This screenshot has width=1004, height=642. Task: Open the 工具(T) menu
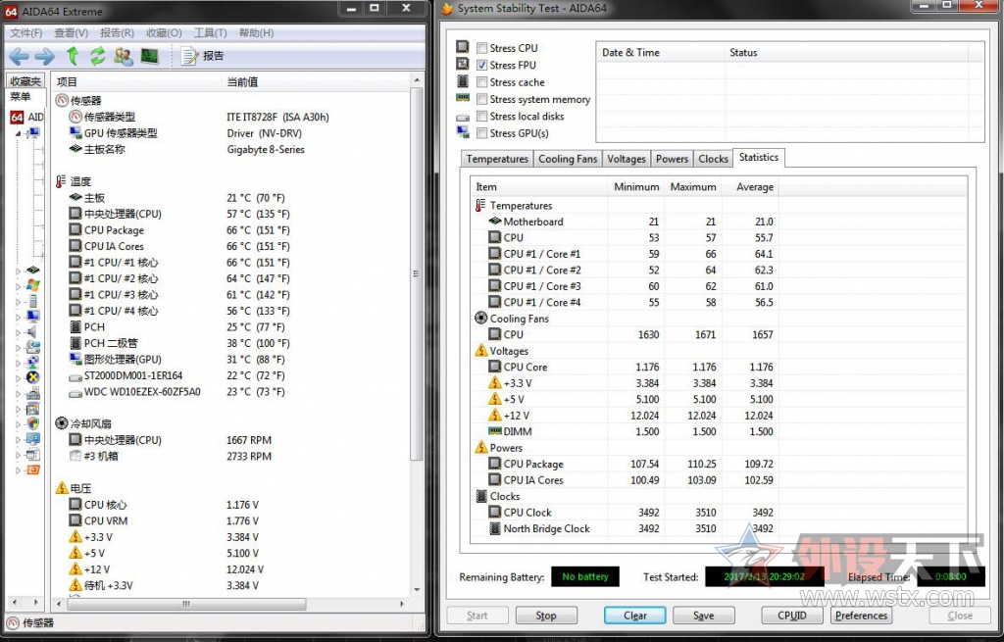(210, 32)
